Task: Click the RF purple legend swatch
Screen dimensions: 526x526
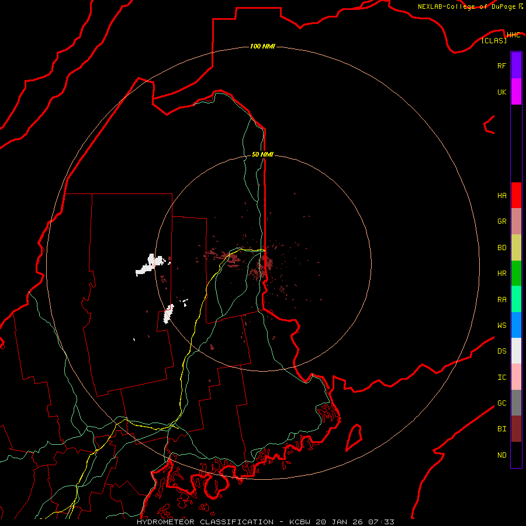Action: 516,65
